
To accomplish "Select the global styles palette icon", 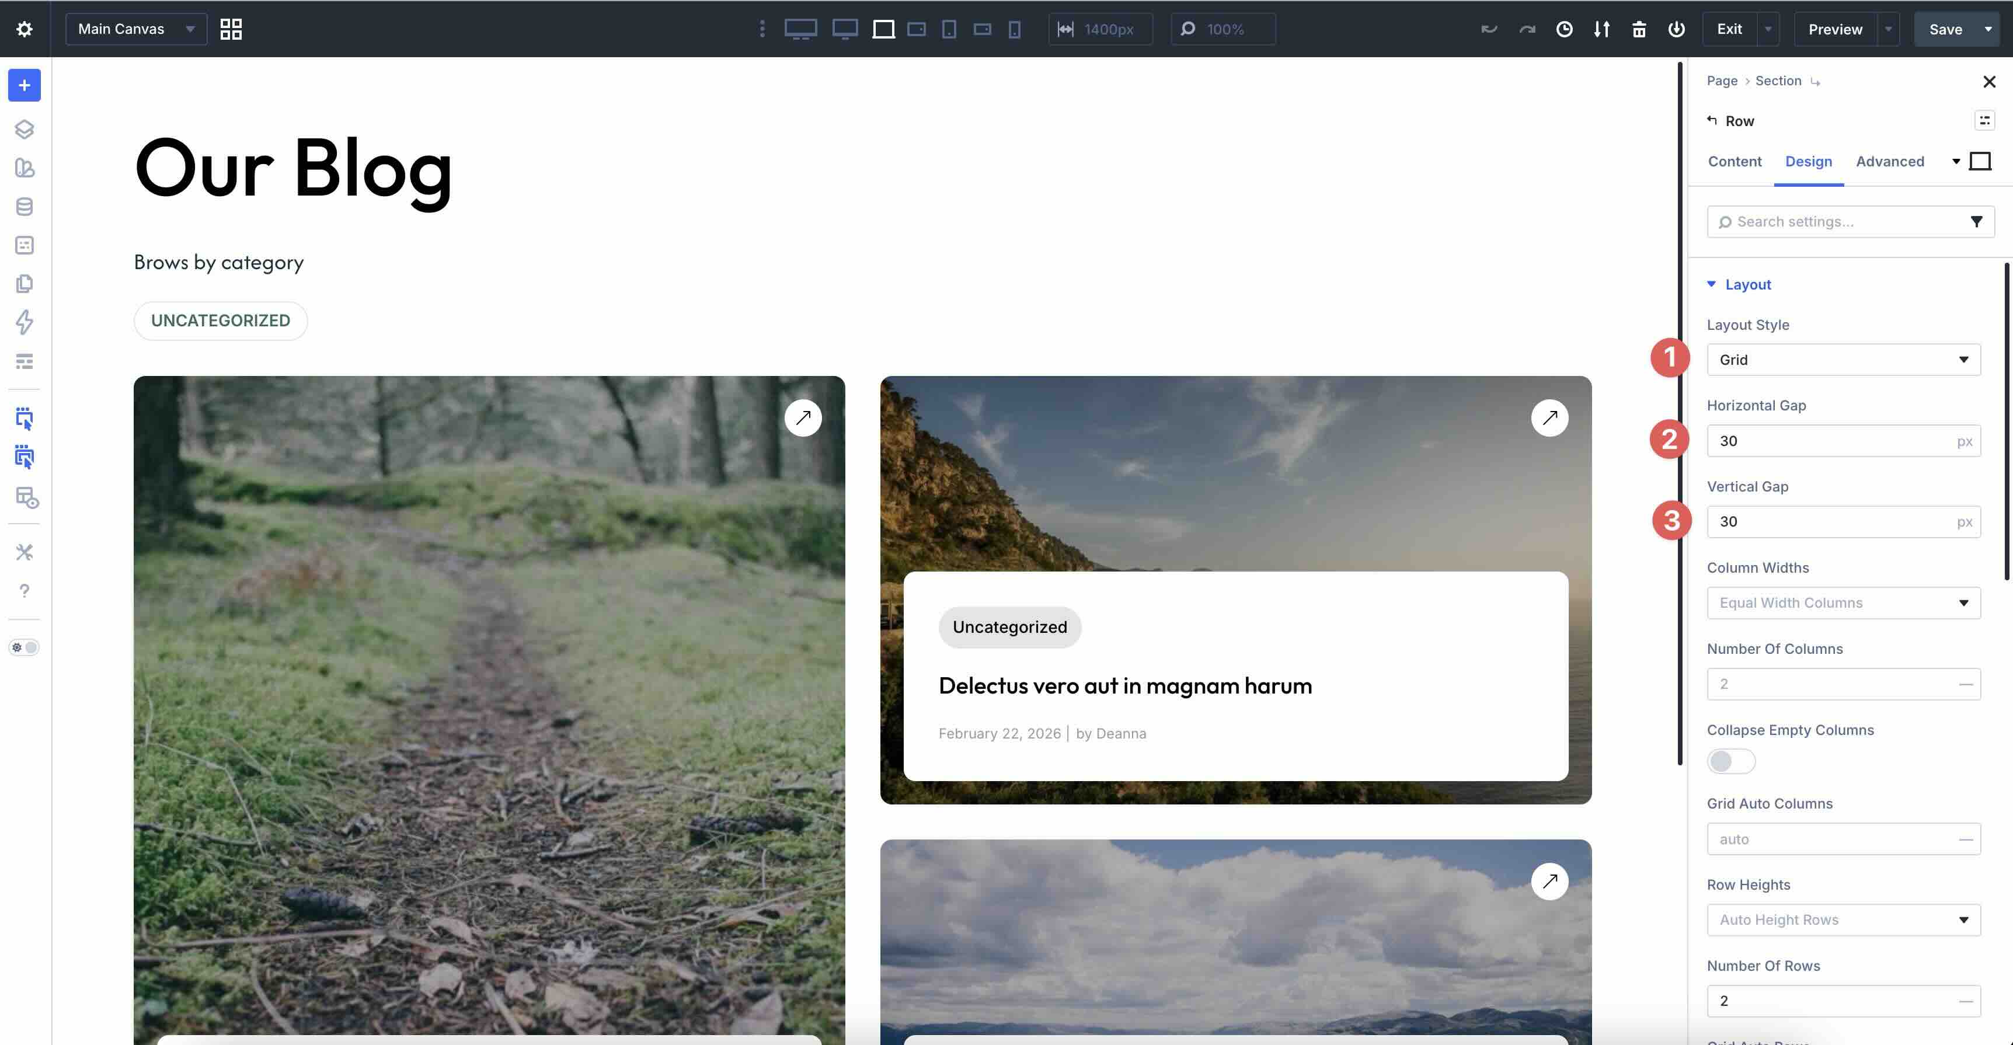I will (x=23, y=168).
